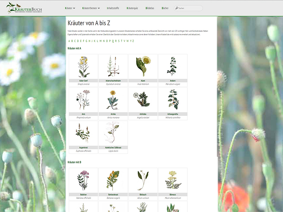Navigate to the Bücher page
This screenshot has width=283, height=212.
click(x=165, y=8)
